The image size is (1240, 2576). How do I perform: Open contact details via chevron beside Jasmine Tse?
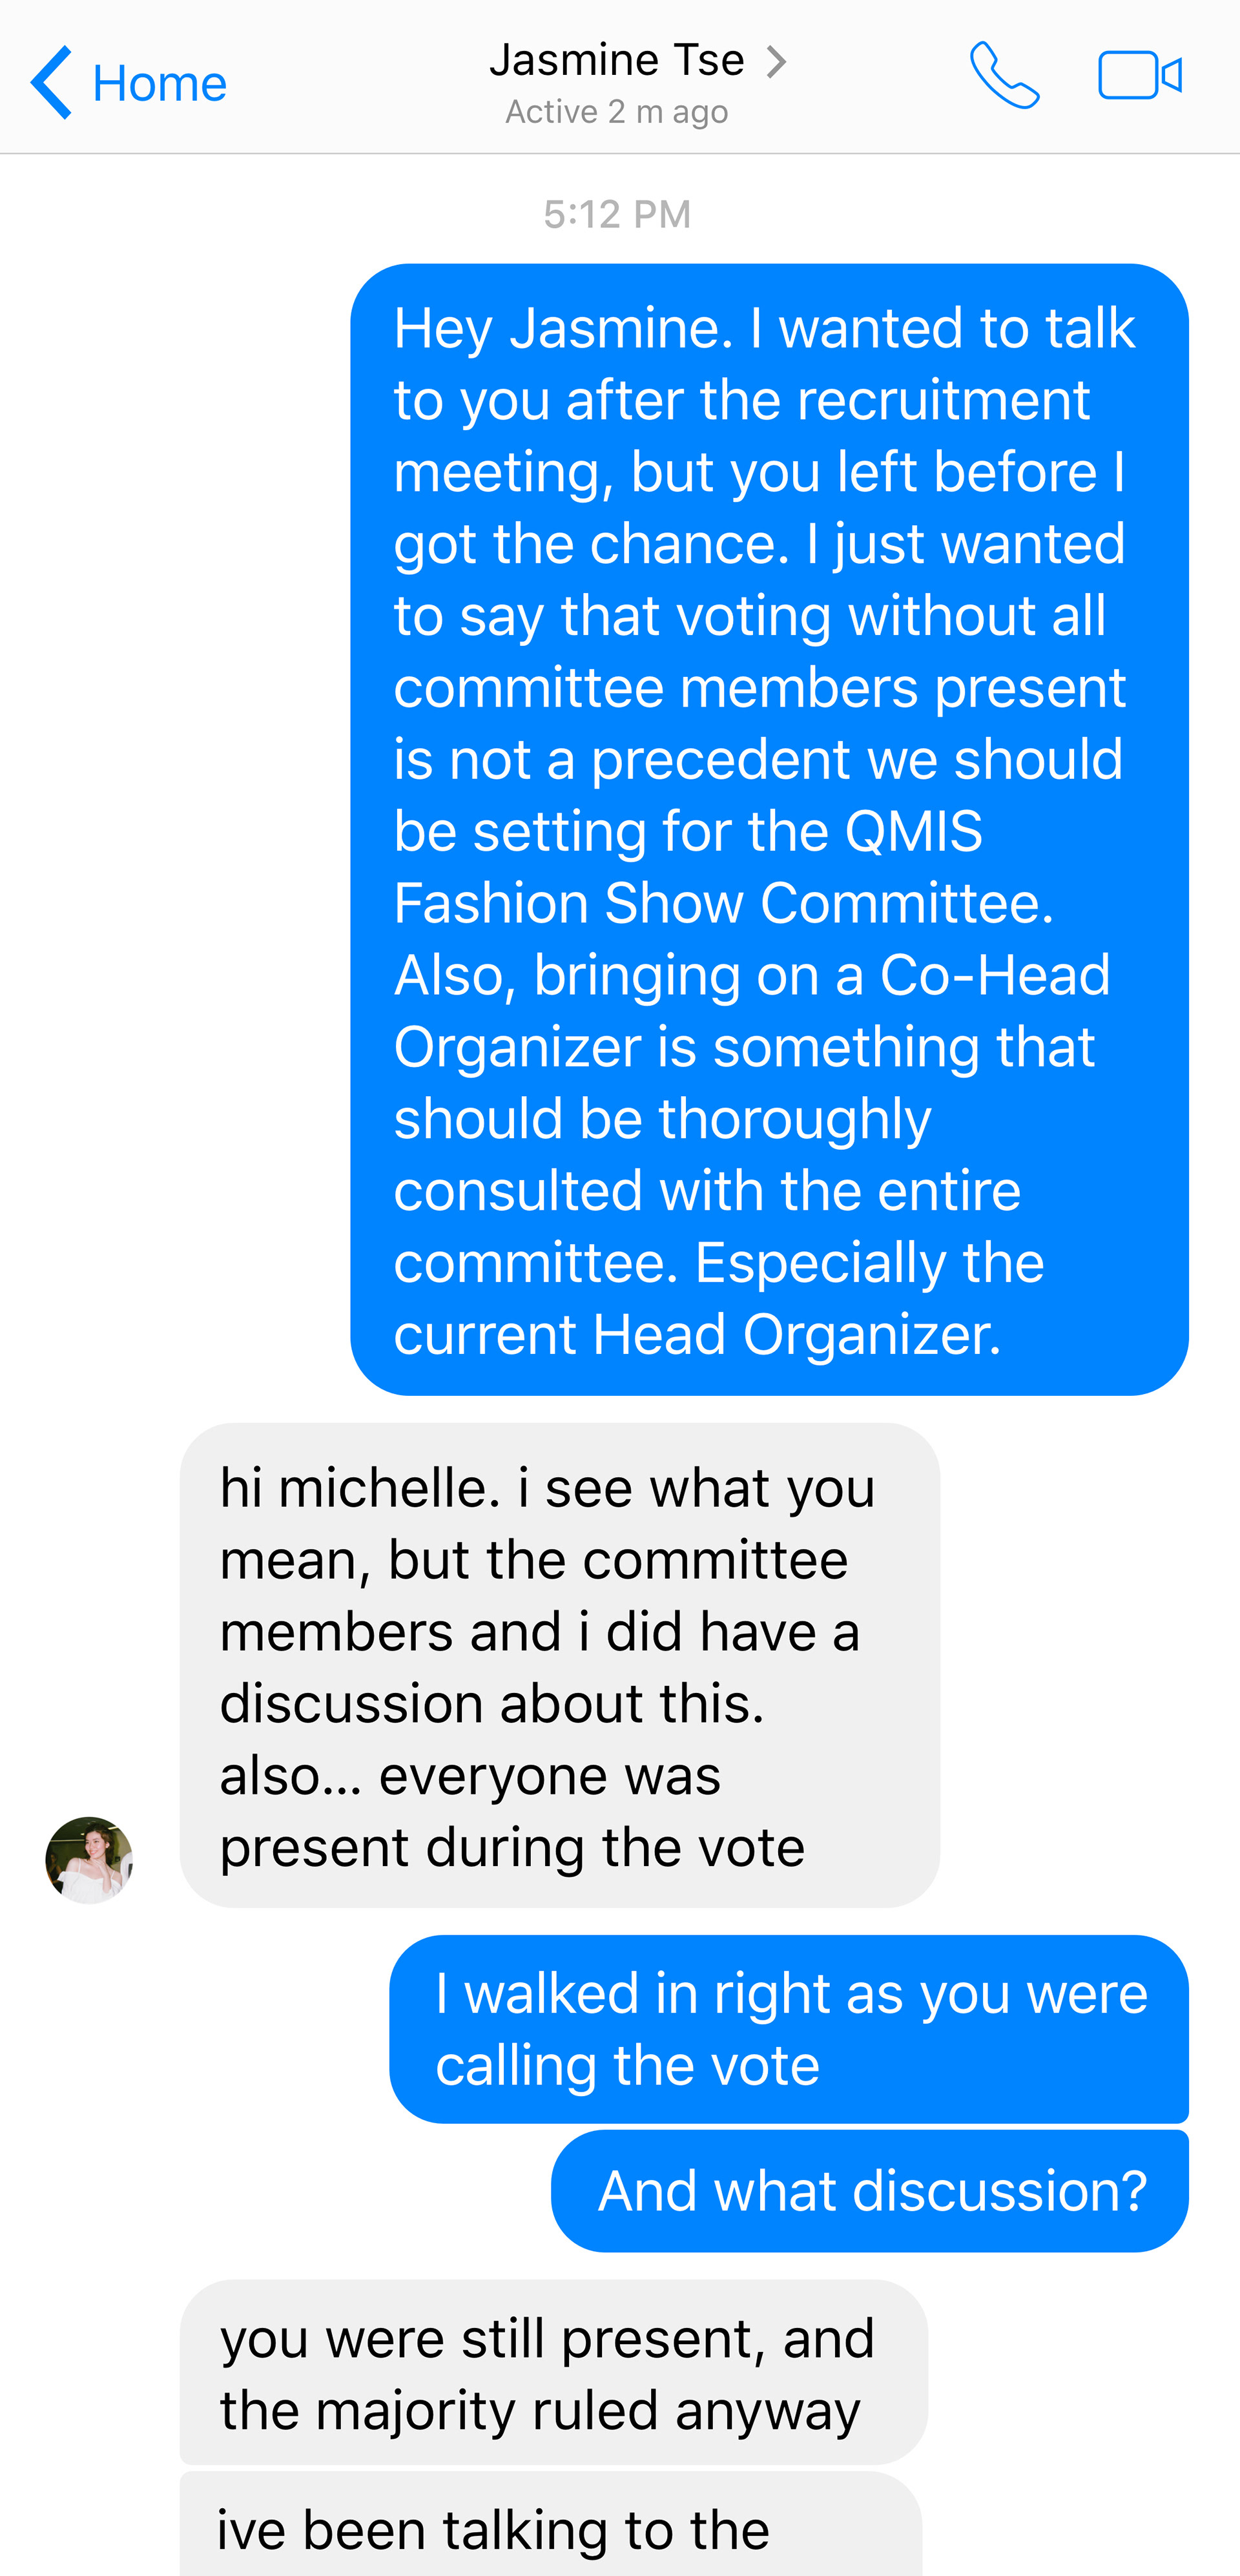(777, 62)
